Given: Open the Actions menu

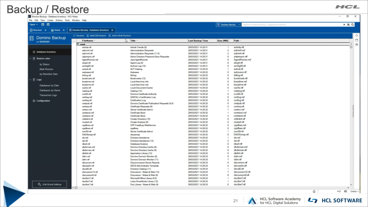Looking at the screenshot, I should pos(59,20).
